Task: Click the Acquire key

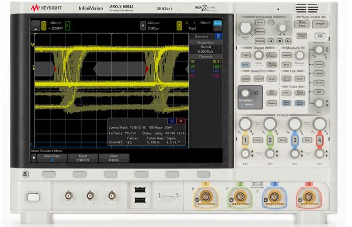Action: pyautogui.click(x=259, y=79)
